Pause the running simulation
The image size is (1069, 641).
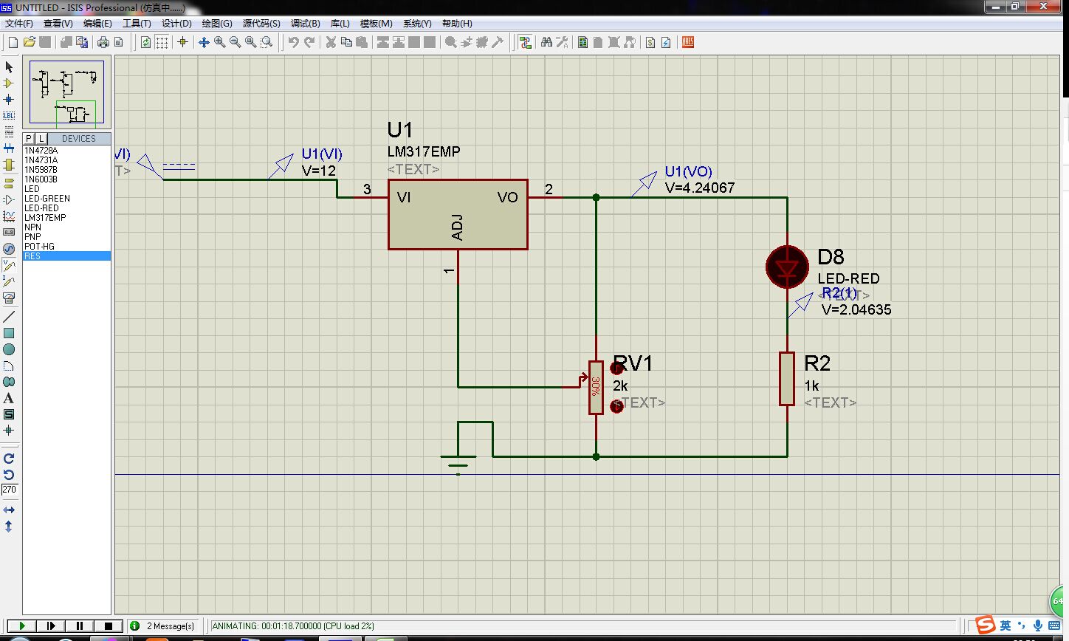(80, 625)
